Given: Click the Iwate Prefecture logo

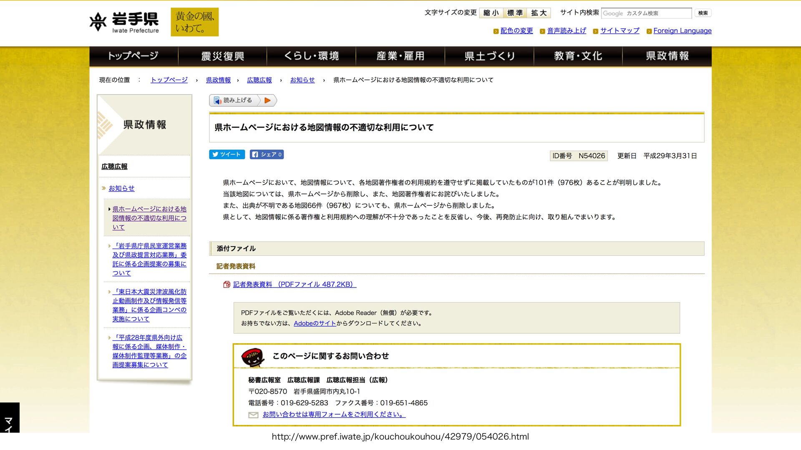Looking at the screenshot, I should [x=124, y=22].
